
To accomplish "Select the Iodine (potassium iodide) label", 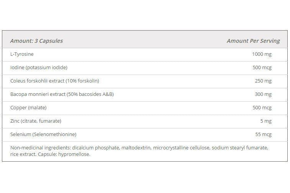I will [39, 68].
